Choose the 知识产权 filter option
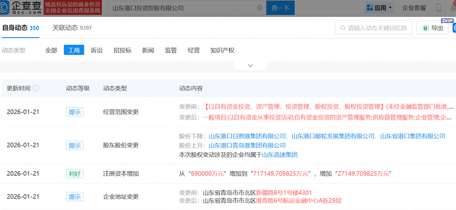This screenshot has width=456, height=210. point(222,50)
